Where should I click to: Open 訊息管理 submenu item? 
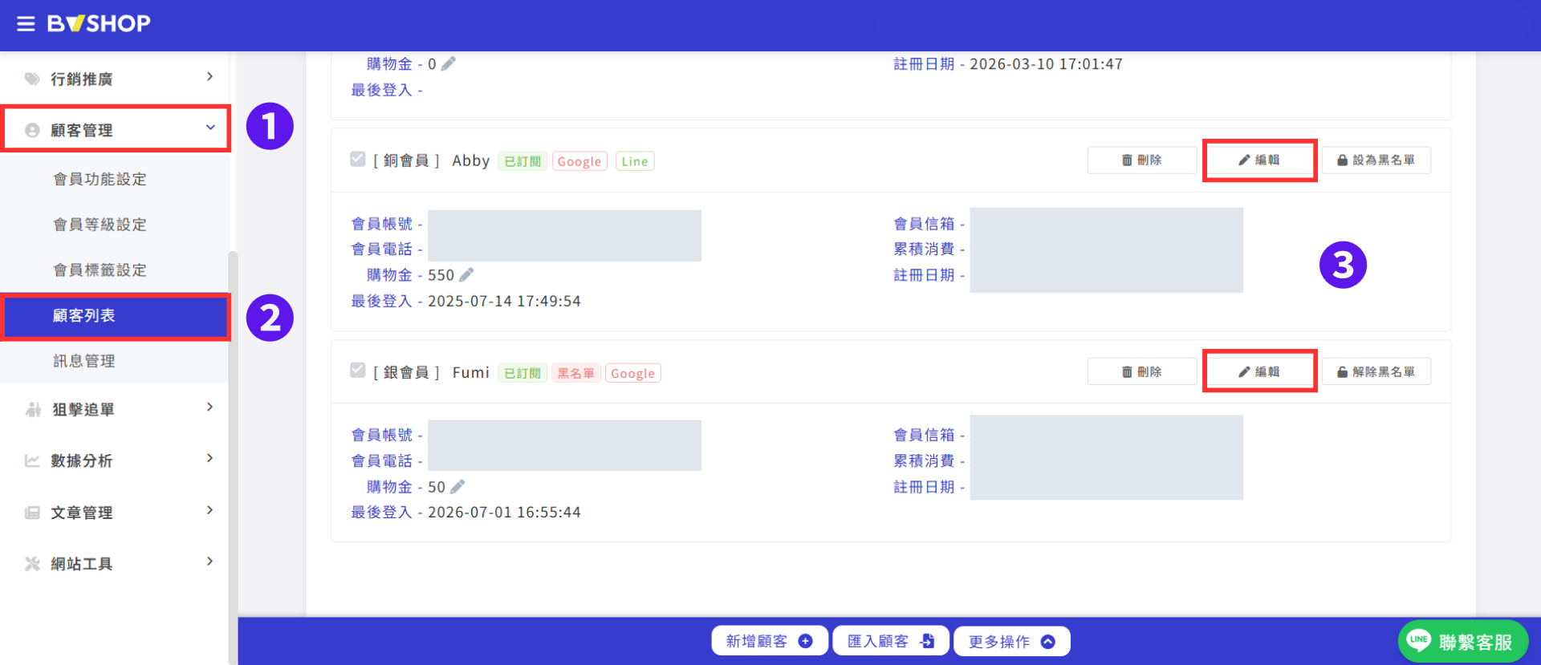115,361
